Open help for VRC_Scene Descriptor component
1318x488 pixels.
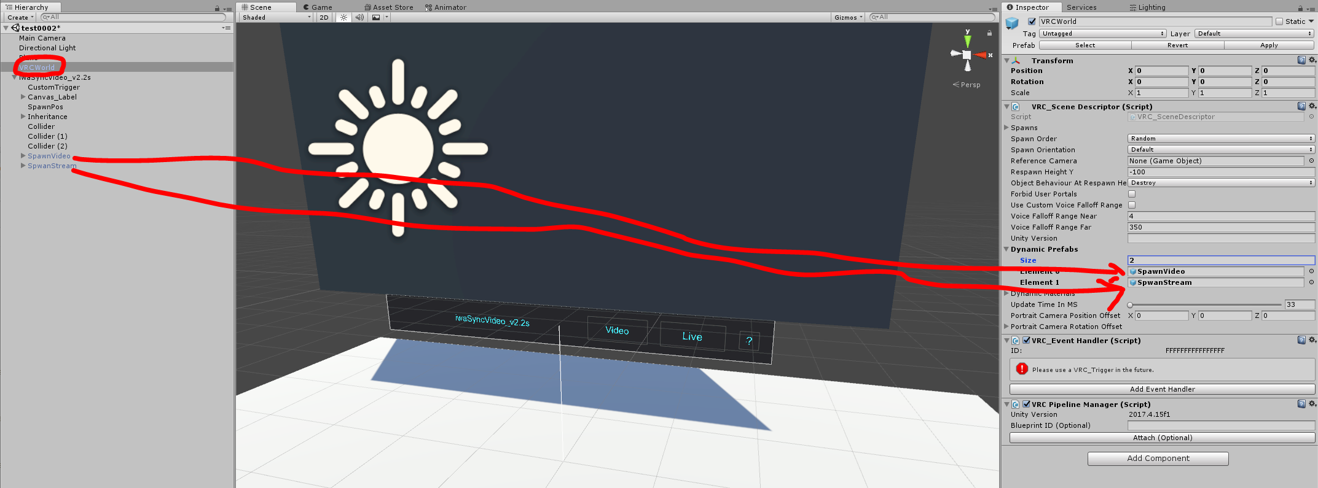tap(1301, 106)
